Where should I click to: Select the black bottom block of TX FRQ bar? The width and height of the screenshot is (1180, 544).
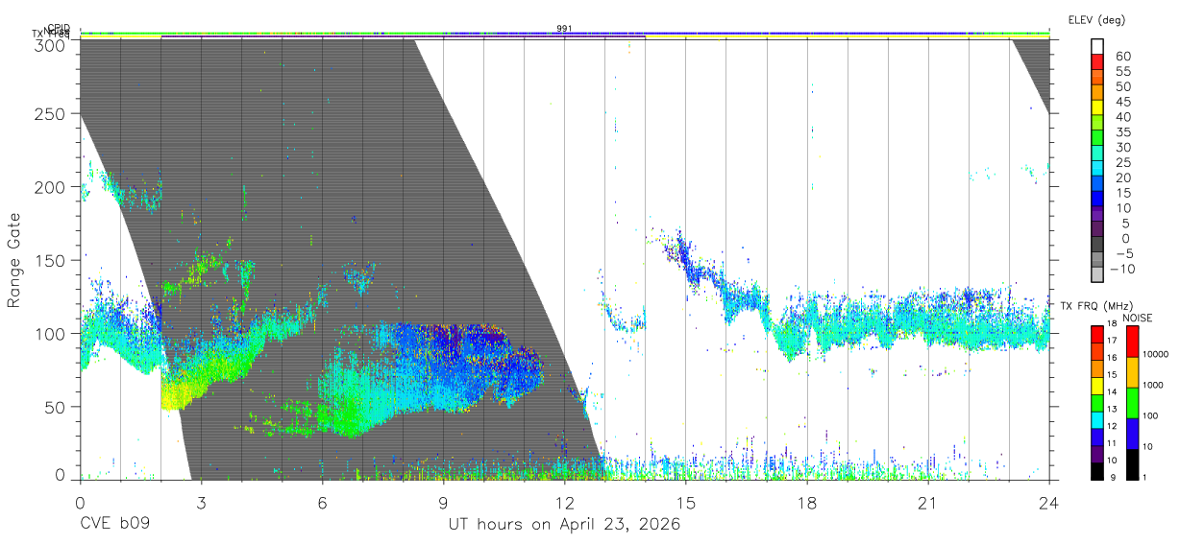pyautogui.click(x=1098, y=471)
